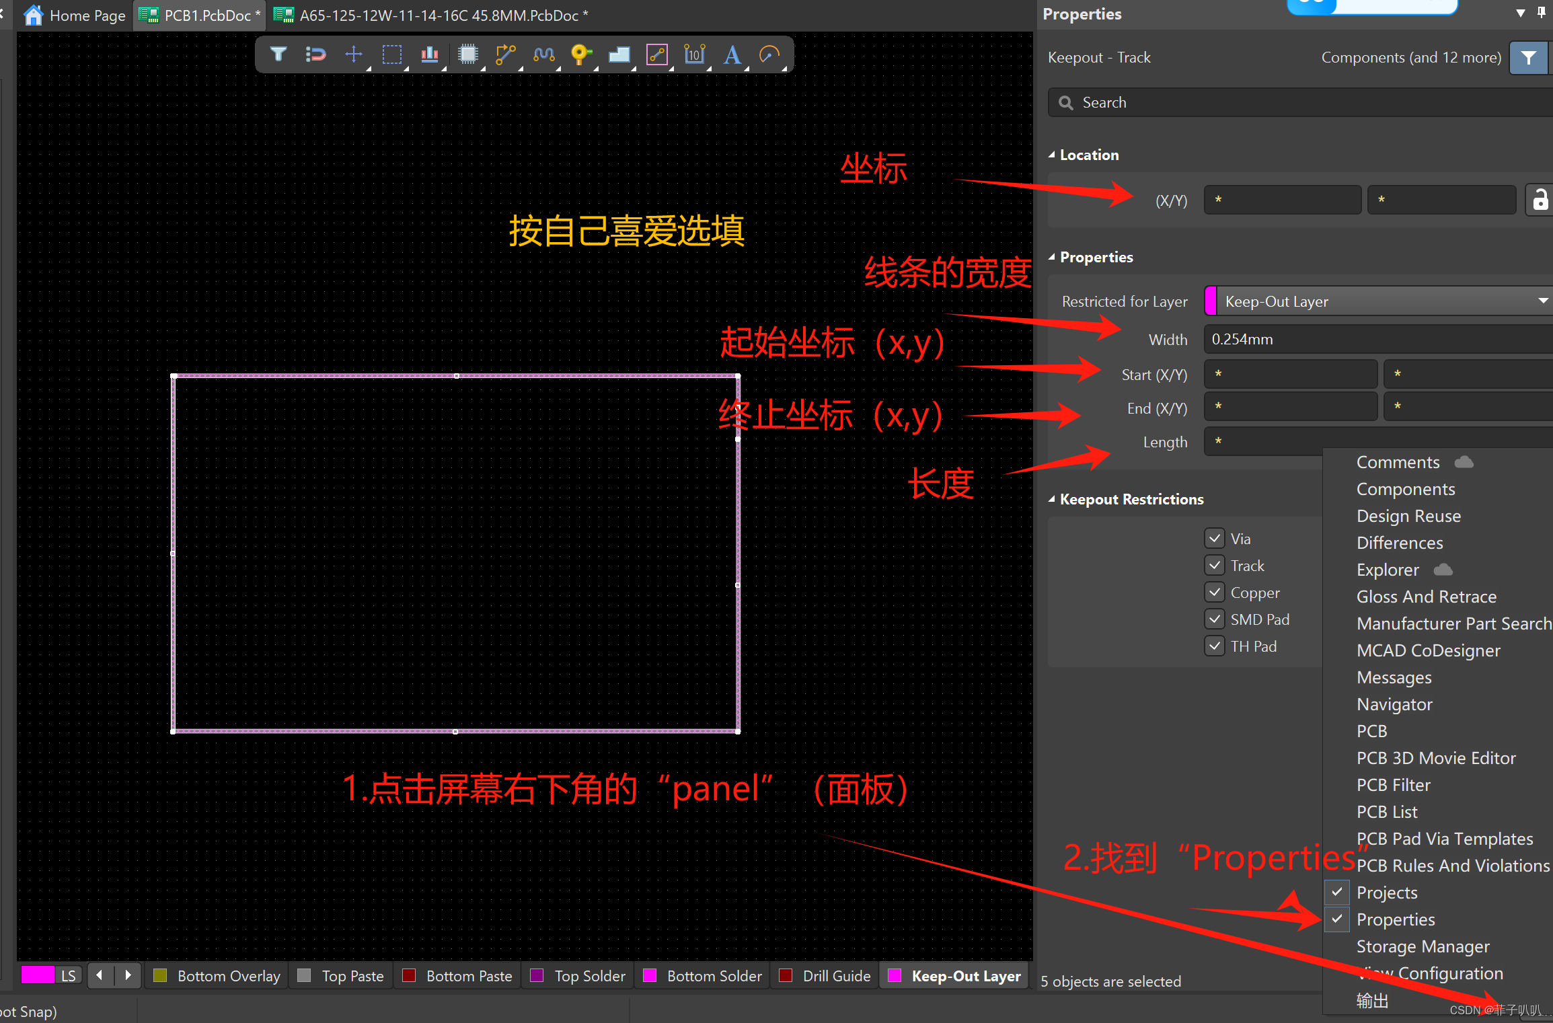Image resolution: width=1553 pixels, height=1023 pixels.
Task: Click the Properties panel filter button
Action: pos(1528,57)
